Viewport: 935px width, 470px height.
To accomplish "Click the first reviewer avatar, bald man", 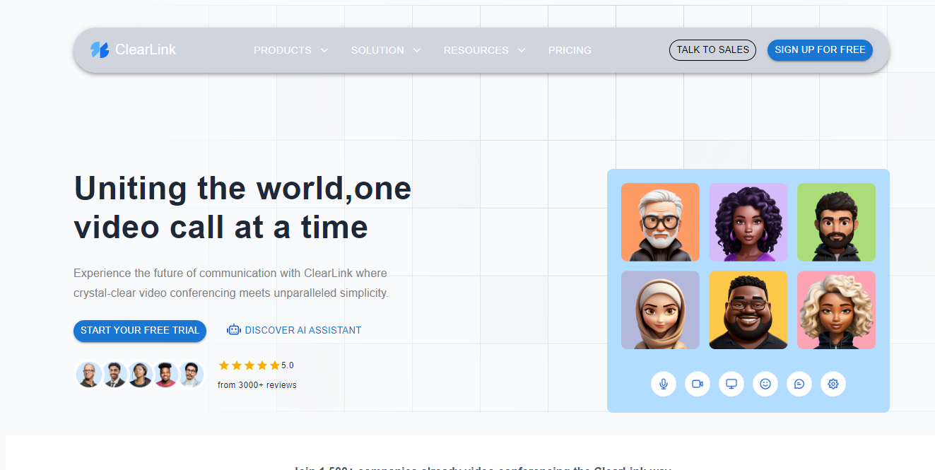I will [89, 375].
